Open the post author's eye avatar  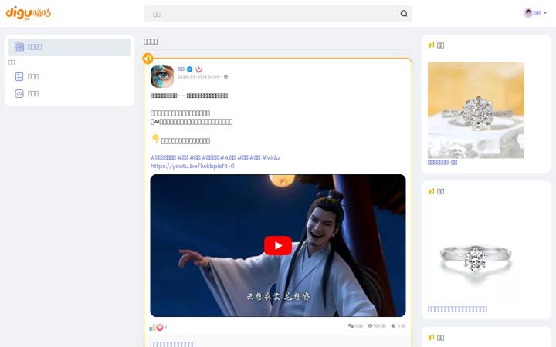(162, 76)
